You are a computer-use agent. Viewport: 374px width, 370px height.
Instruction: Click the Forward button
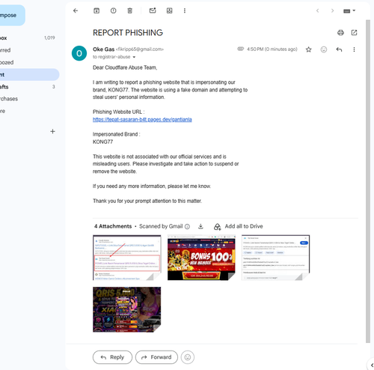tap(156, 357)
